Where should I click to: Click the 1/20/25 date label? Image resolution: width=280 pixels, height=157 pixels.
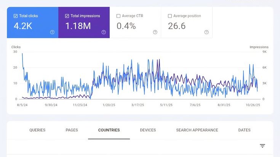pyautogui.click(x=109, y=105)
